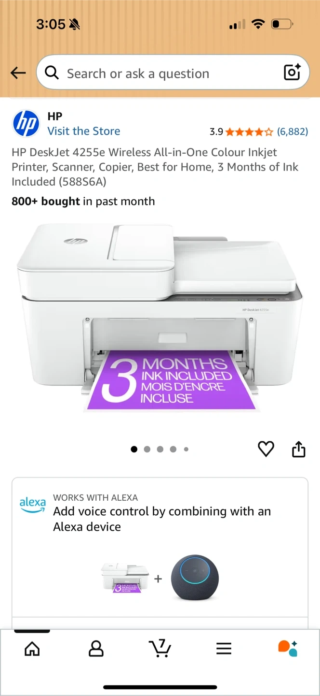Tap the 3.9 star rating
This screenshot has width=320, height=696.
[x=241, y=131]
